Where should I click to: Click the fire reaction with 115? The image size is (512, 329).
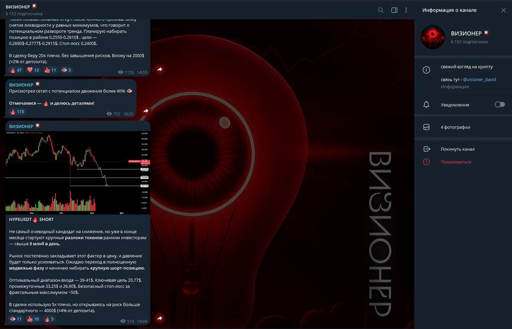[x=17, y=112]
